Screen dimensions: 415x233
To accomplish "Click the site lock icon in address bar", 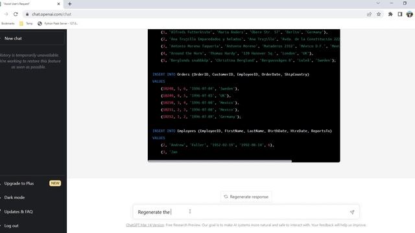I will (27, 14).
